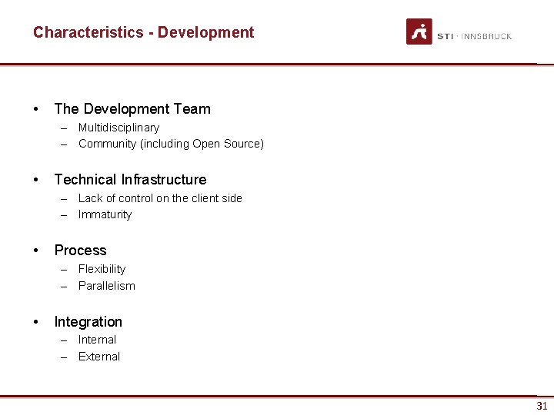The height and width of the screenshot is (415, 554).
Task: Click the STI Innsbruck logo icon
Action: point(419,32)
